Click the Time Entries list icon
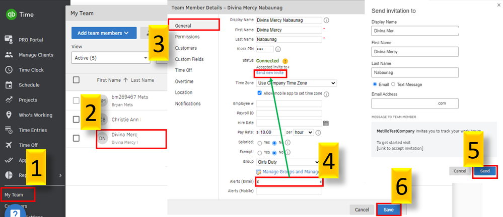This screenshot has width=503, height=217. pos(9,130)
